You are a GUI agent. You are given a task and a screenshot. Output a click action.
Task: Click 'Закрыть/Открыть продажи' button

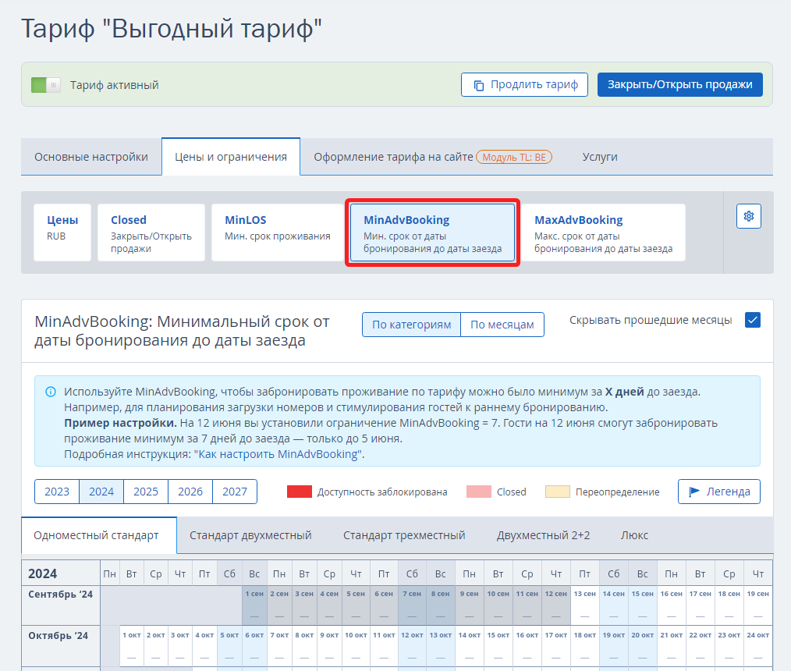coord(679,85)
